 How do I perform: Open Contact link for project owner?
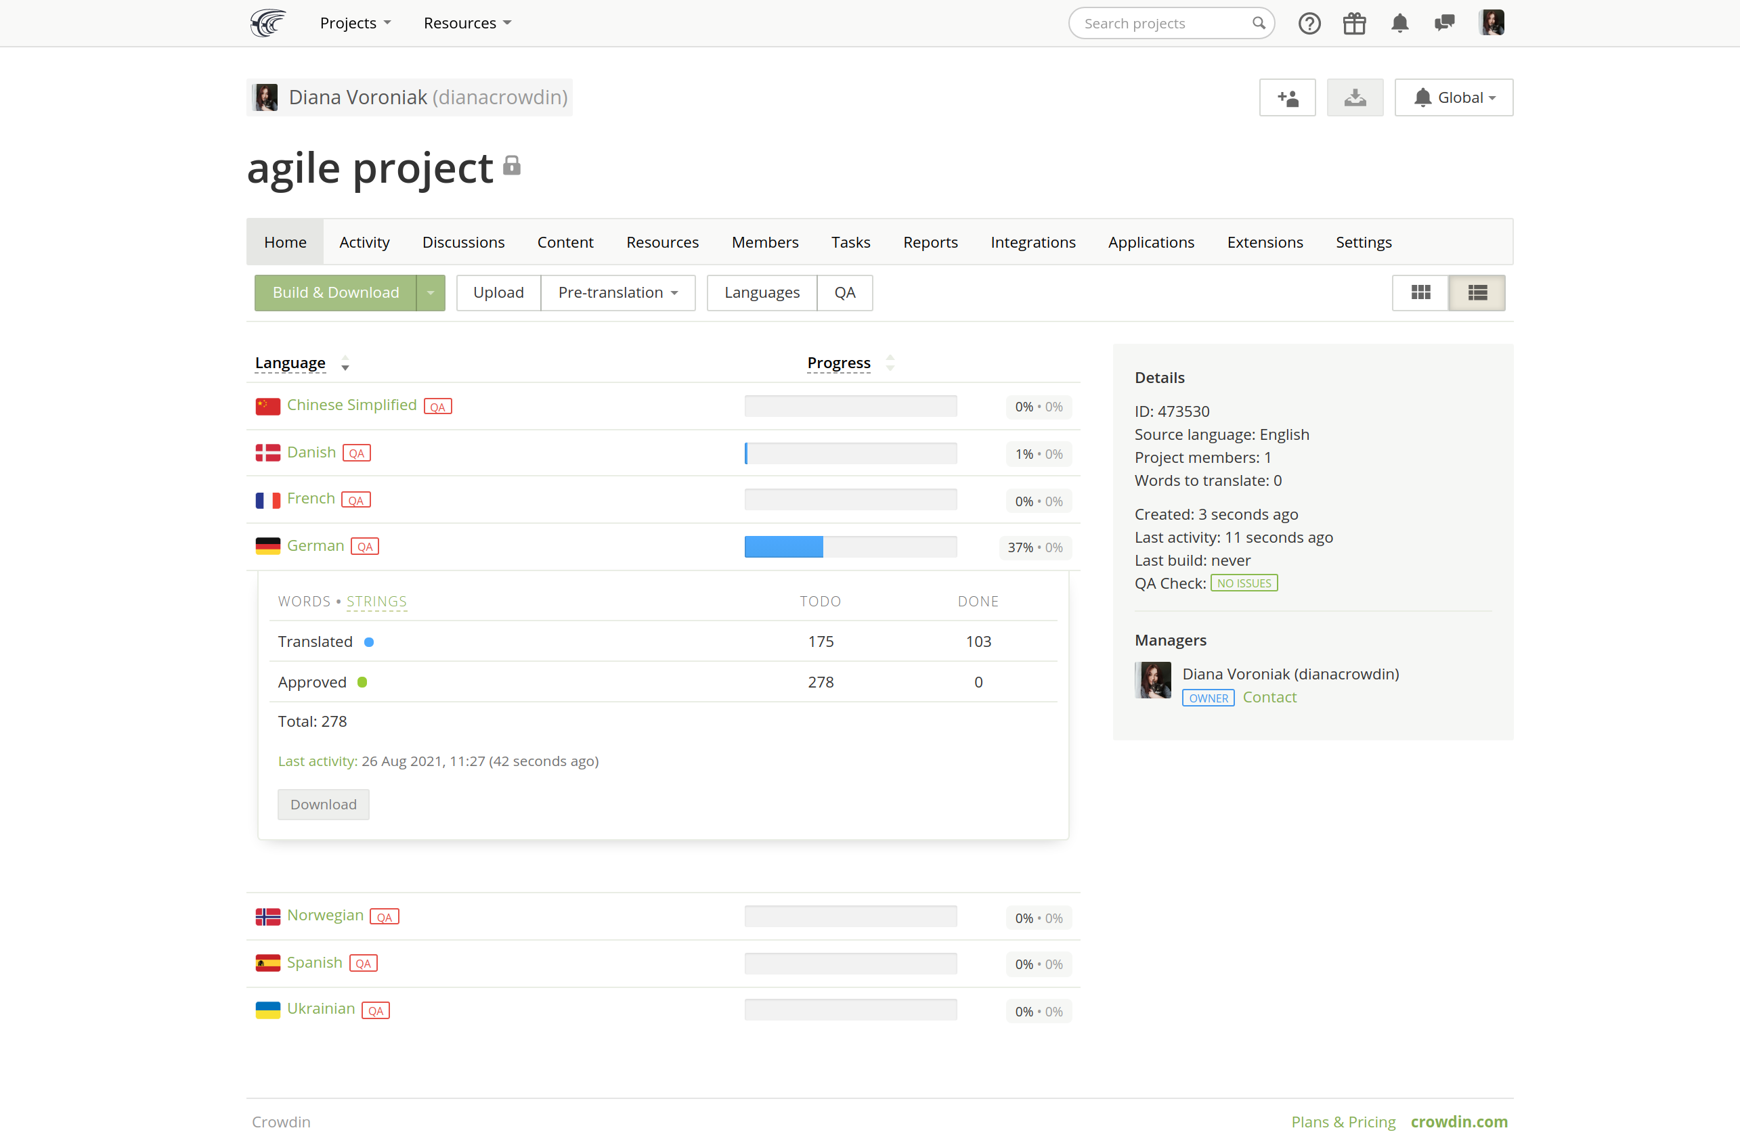(1270, 696)
